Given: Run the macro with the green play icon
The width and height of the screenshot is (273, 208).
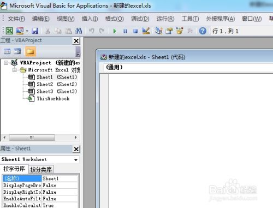Looking at the screenshot, I should [115, 31].
